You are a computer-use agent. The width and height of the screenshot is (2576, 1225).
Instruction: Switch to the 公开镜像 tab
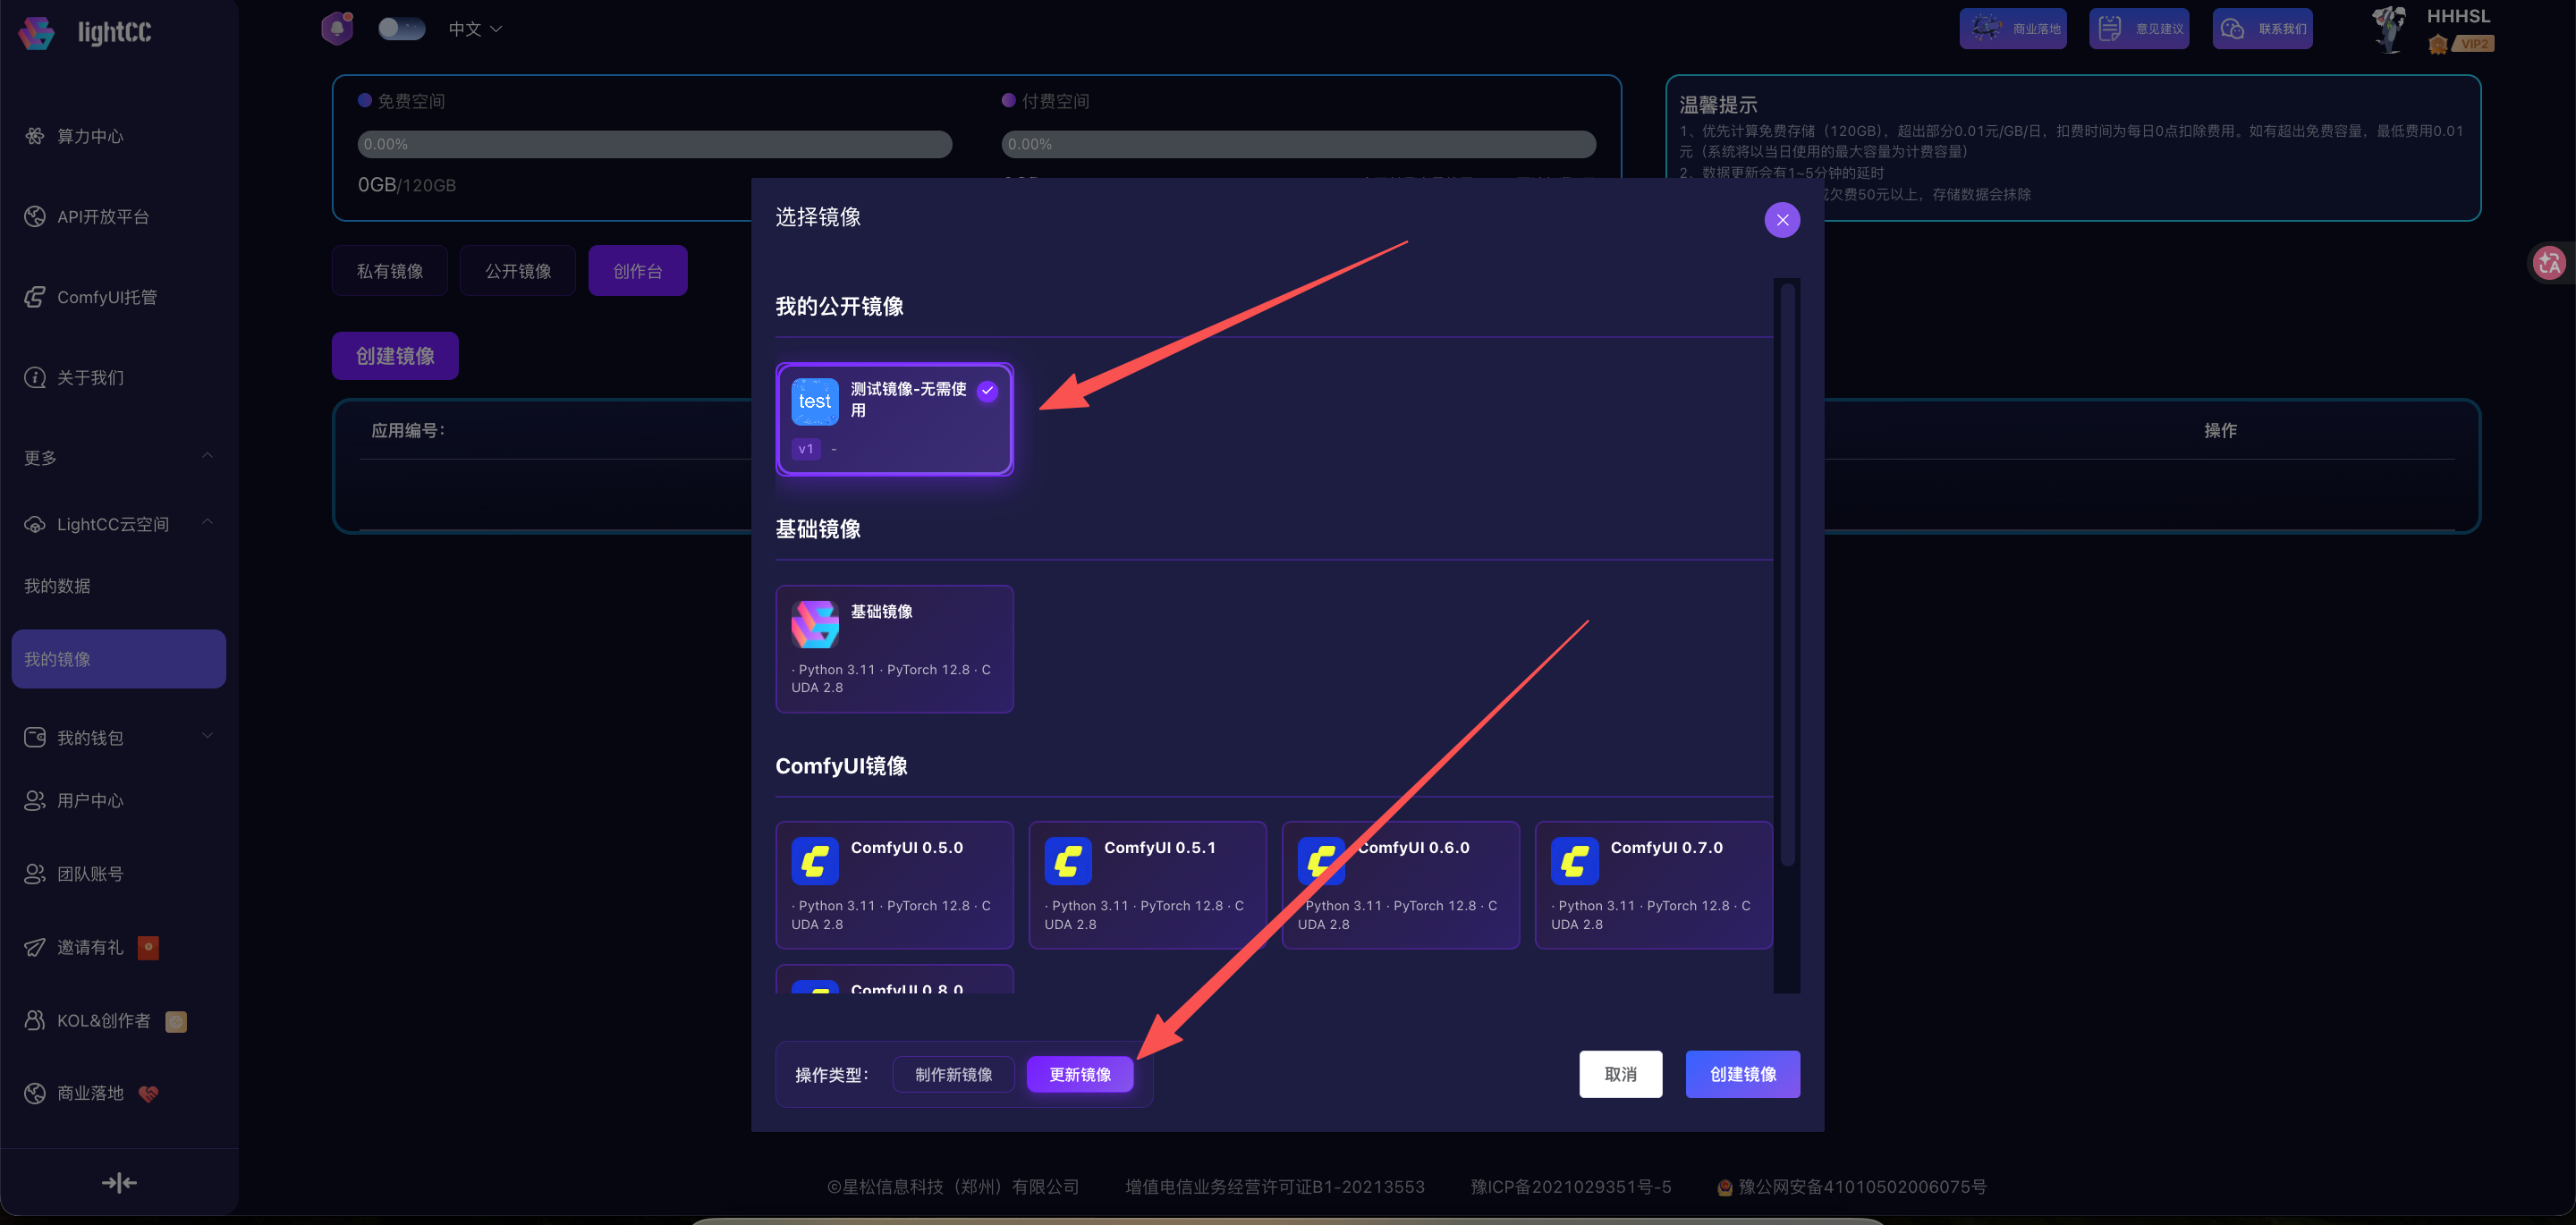pyautogui.click(x=518, y=271)
